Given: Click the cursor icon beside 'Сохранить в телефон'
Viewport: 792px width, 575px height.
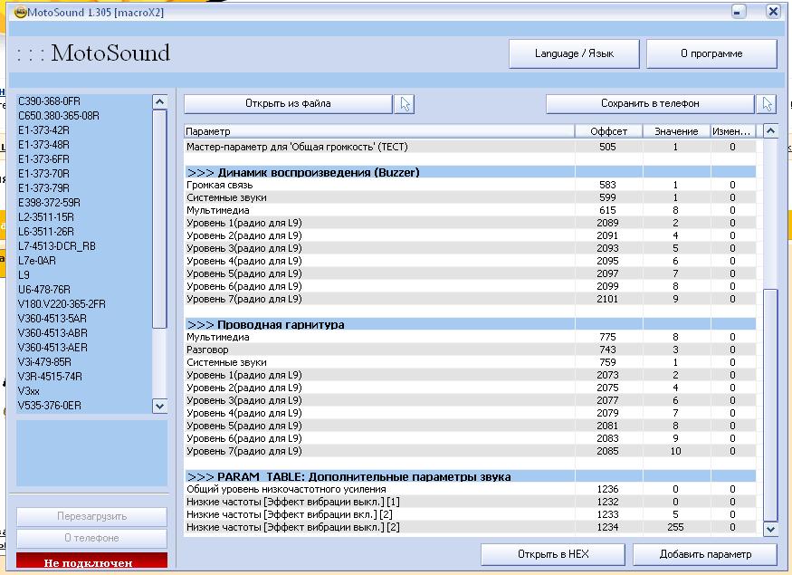Looking at the screenshot, I should coord(767,104).
